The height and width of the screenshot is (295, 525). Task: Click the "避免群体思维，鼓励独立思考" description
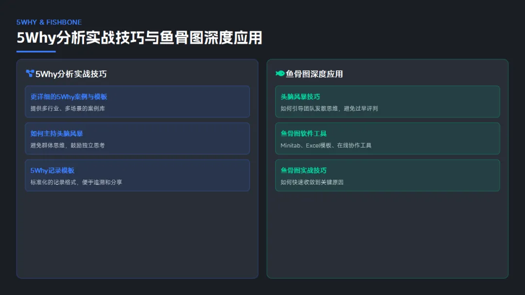click(x=68, y=145)
